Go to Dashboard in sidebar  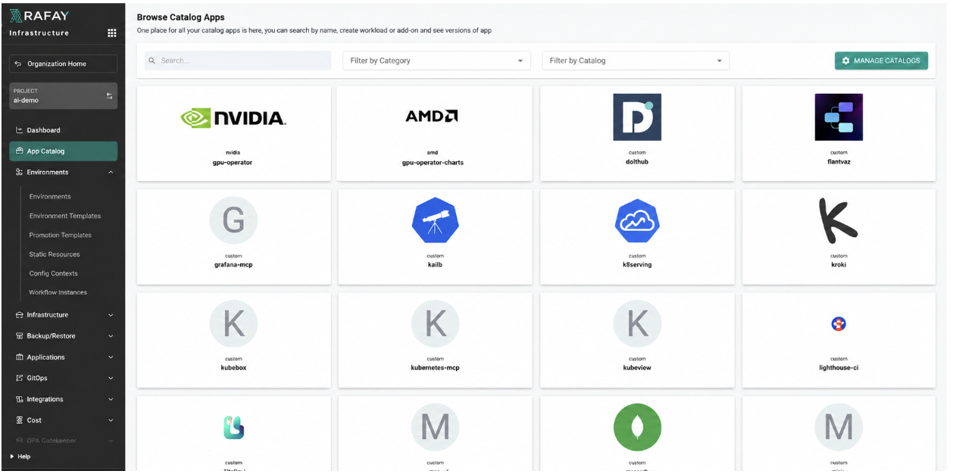click(x=63, y=130)
